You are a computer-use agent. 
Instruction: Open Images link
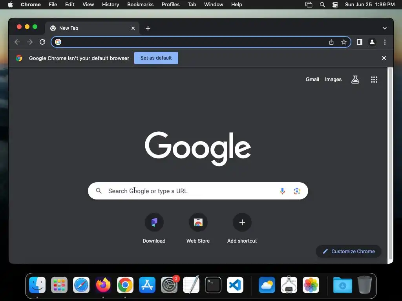point(333,79)
